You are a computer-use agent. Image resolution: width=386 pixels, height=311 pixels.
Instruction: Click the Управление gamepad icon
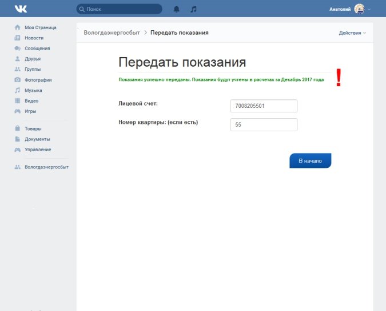(x=18, y=150)
